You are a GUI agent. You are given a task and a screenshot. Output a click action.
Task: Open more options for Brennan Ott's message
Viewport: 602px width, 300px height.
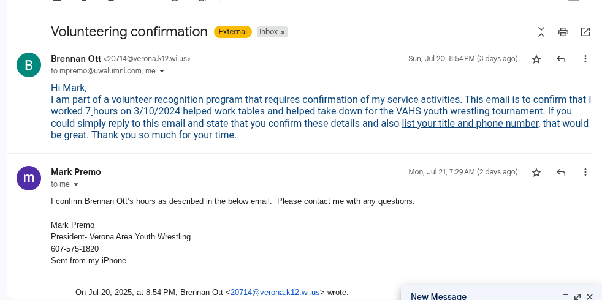[x=585, y=59]
